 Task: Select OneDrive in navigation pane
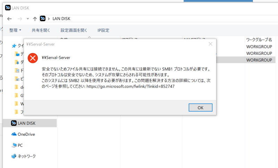[26, 134]
